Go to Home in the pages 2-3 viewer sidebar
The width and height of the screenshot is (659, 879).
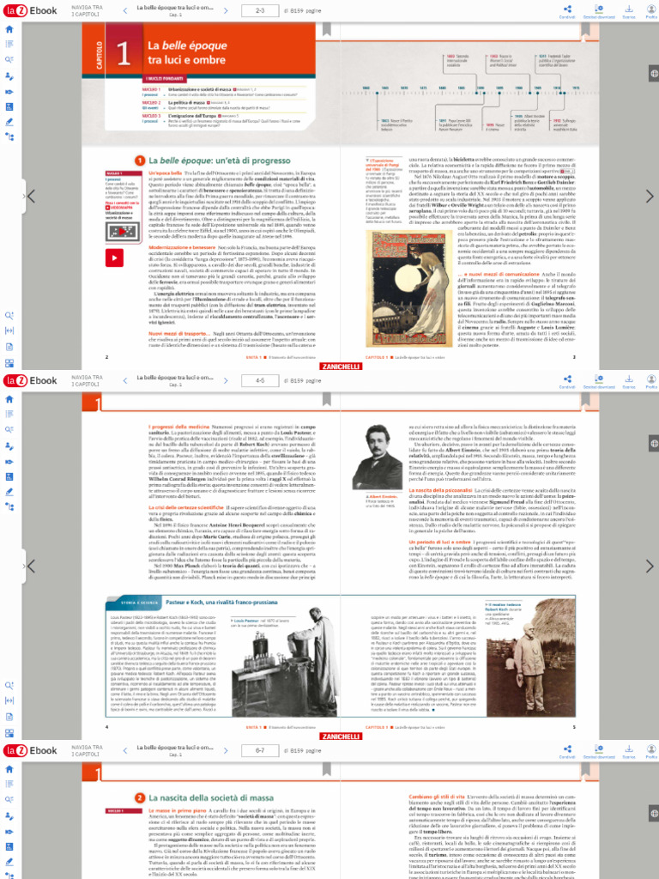[x=9, y=29]
